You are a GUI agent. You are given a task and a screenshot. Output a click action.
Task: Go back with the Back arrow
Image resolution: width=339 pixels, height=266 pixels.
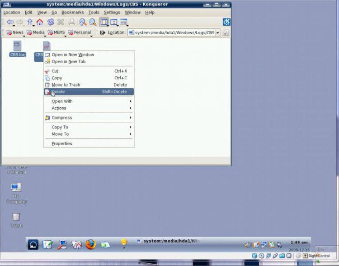(x=10, y=22)
